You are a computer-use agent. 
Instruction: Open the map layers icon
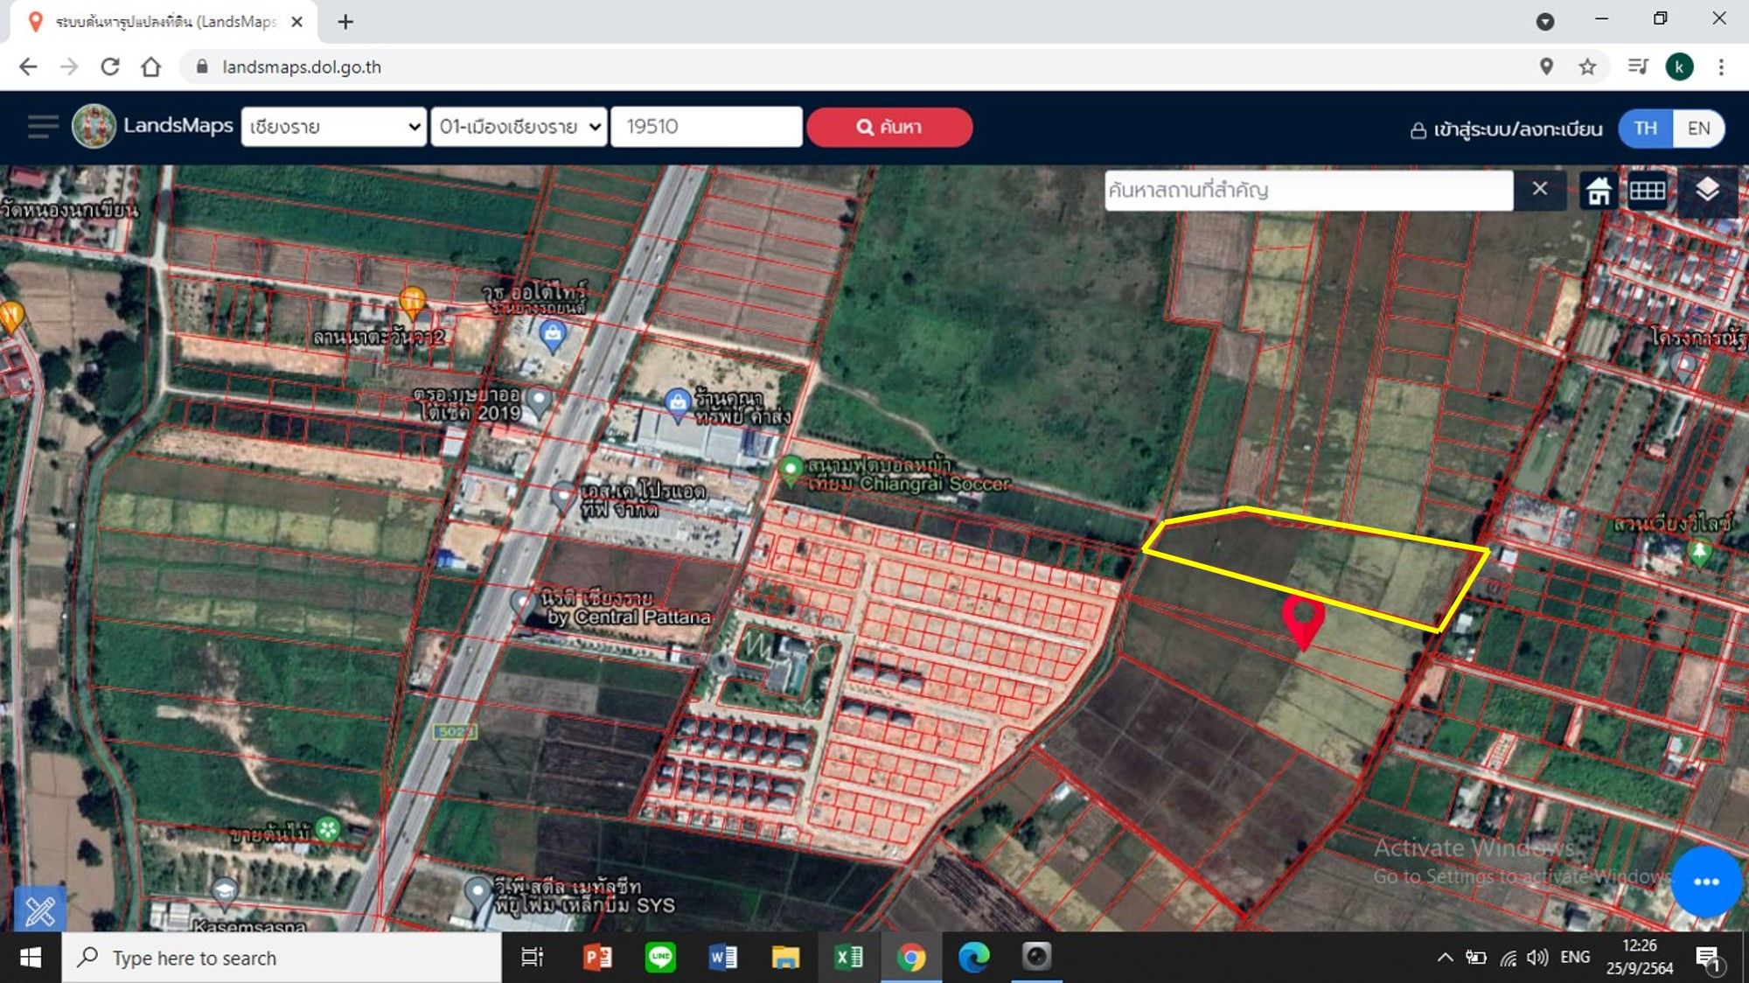click(x=1707, y=190)
